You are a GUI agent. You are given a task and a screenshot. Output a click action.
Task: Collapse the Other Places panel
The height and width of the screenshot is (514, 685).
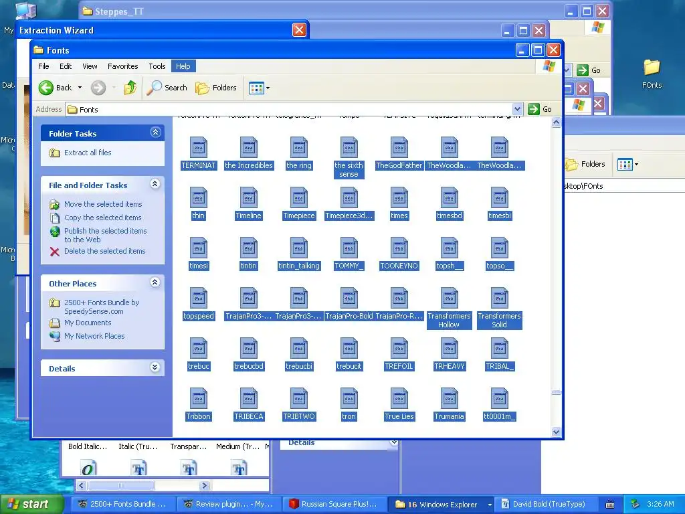(155, 282)
